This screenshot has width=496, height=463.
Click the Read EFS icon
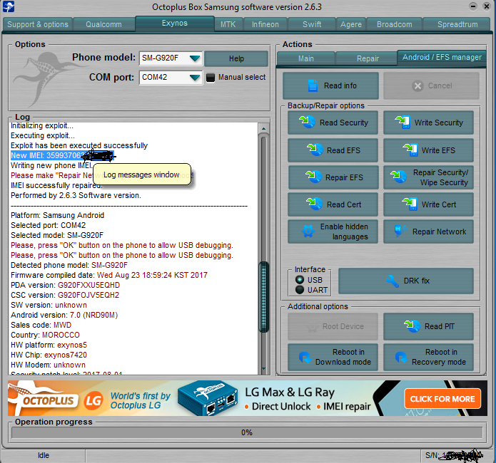tap(315, 150)
